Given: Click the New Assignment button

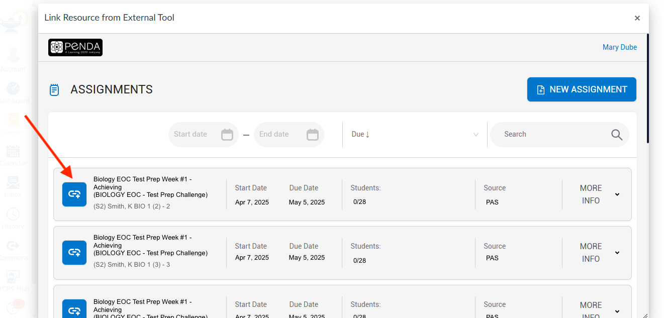Looking at the screenshot, I should pos(582,89).
